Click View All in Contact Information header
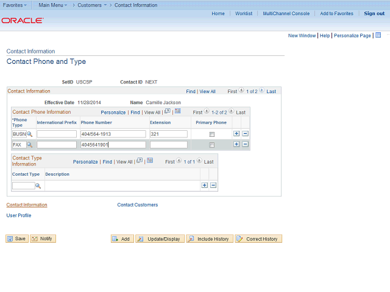The height and width of the screenshot is (292, 390). 207,92
